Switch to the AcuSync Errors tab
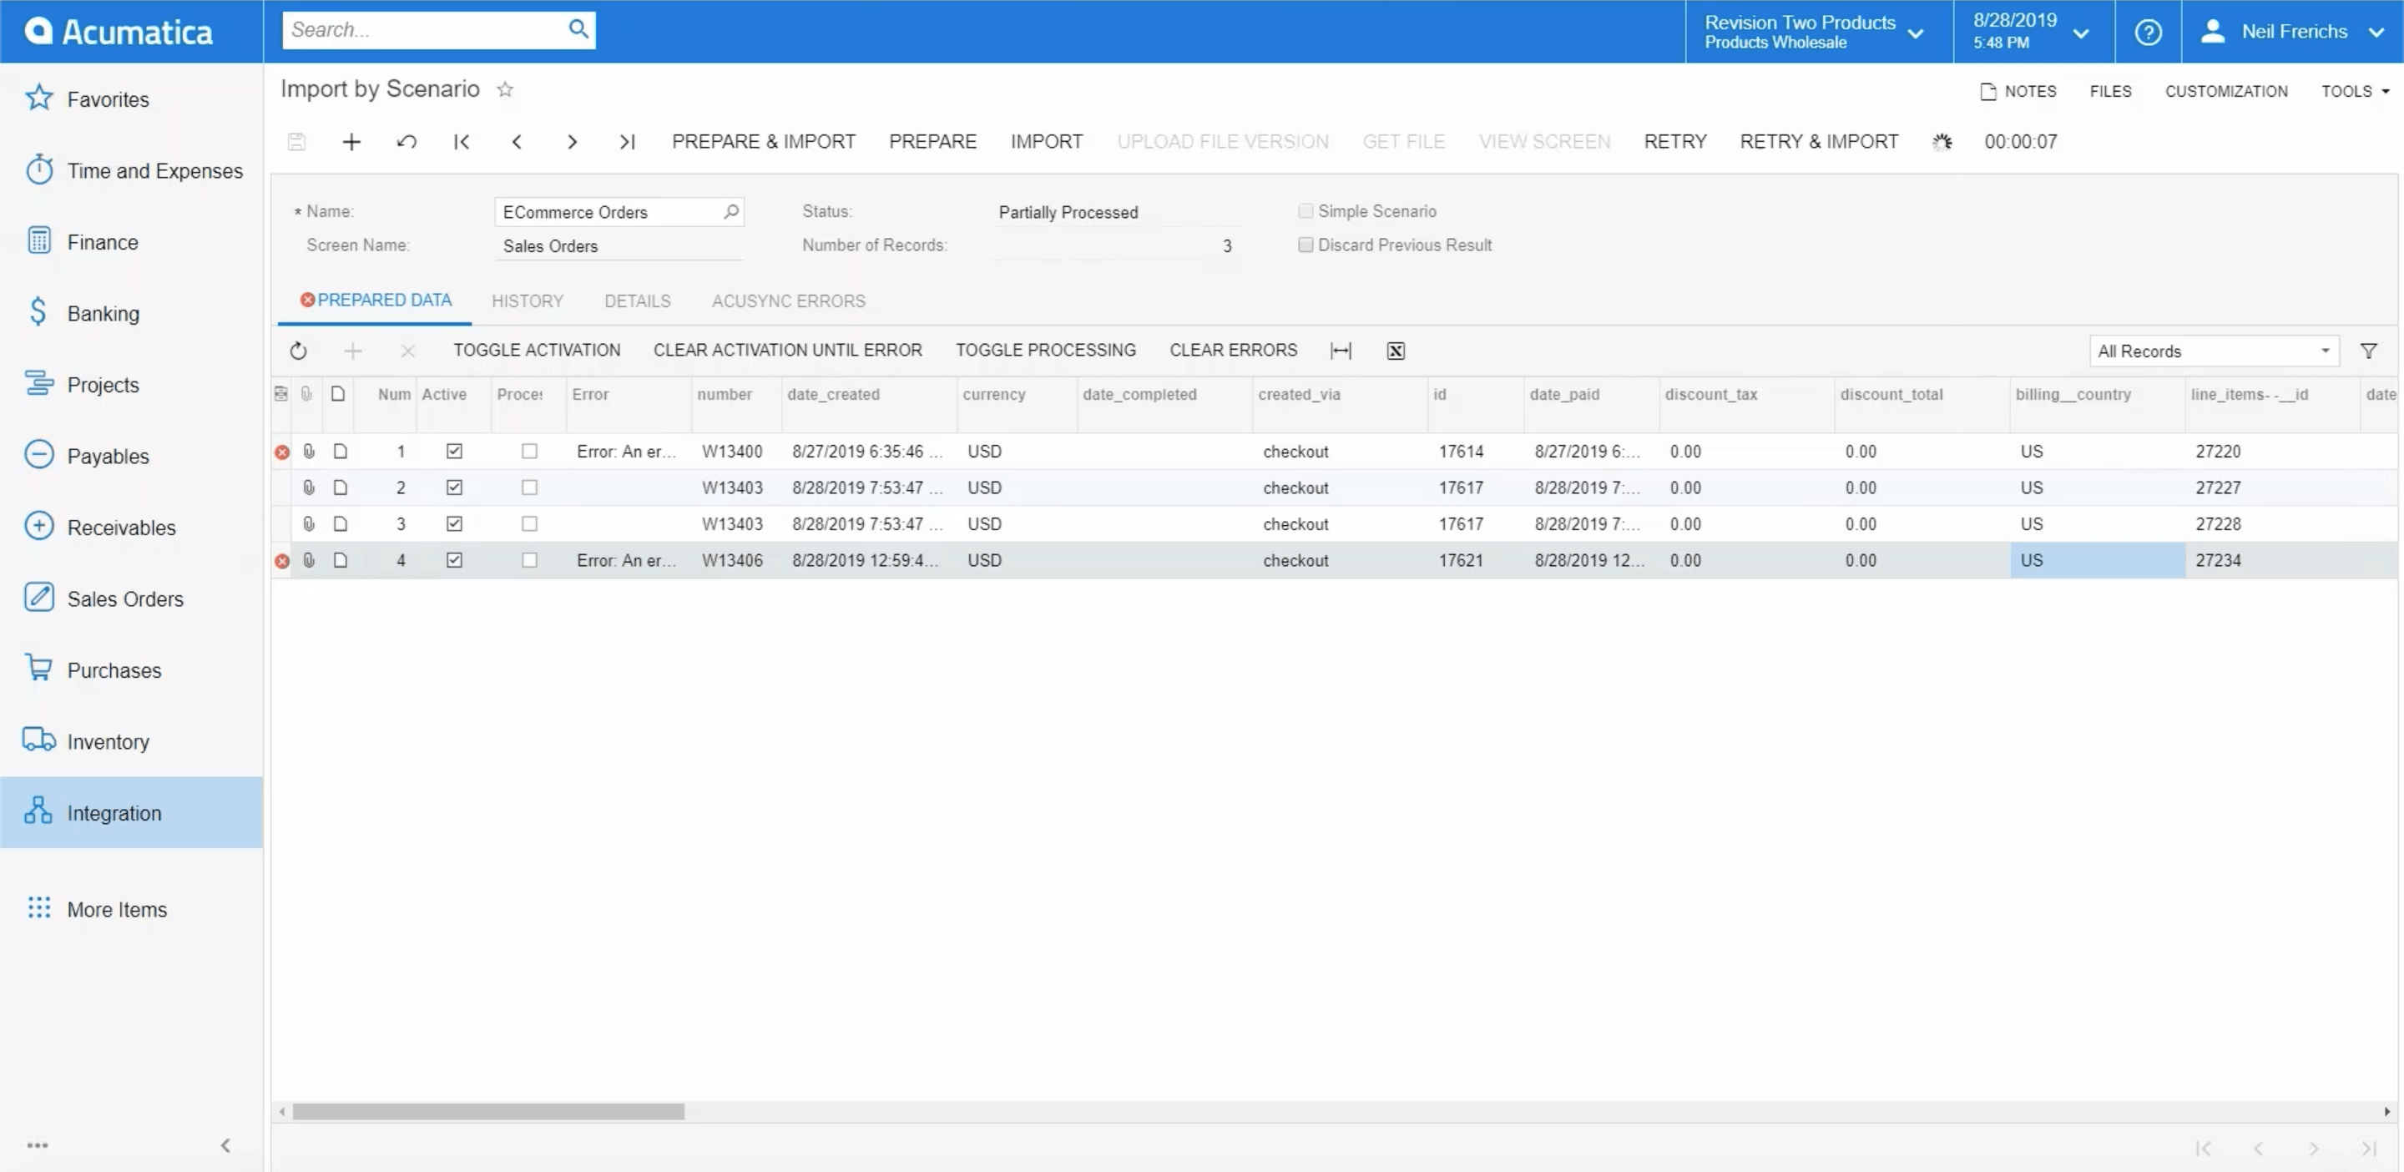2404x1172 pixels. pos(786,301)
